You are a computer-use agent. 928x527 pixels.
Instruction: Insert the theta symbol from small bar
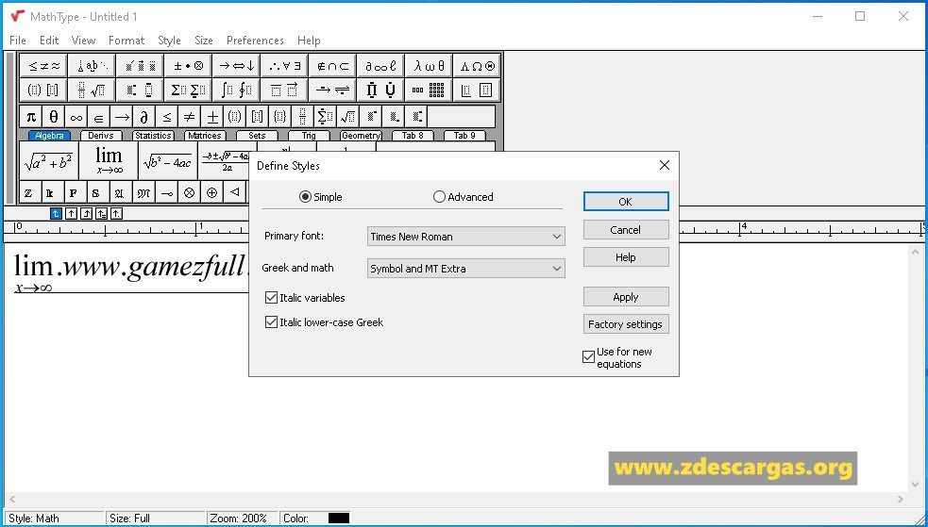53,116
